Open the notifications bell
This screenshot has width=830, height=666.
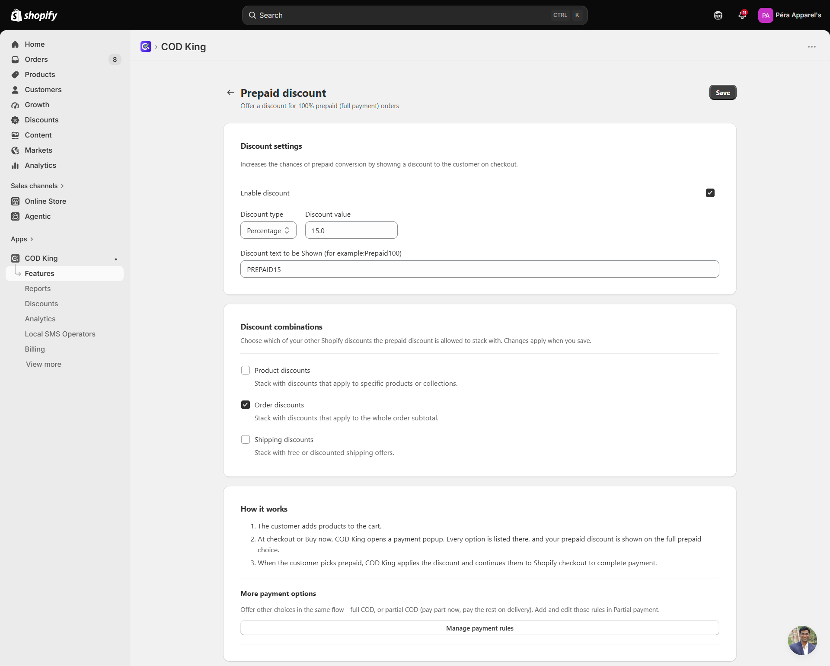742,15
